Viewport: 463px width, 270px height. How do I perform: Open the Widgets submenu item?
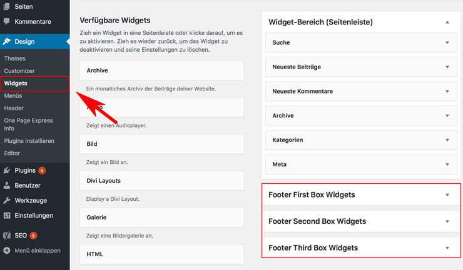pos(16,84)
